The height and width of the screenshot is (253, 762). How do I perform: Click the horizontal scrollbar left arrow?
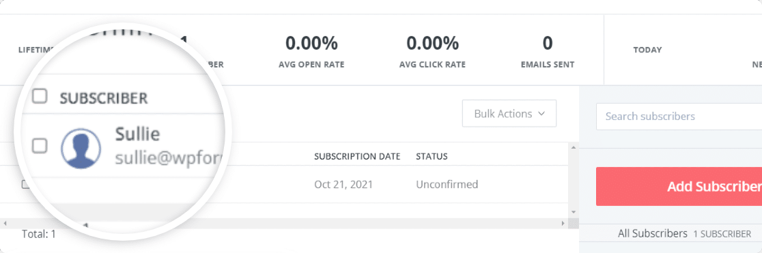[x=5, y=224]
